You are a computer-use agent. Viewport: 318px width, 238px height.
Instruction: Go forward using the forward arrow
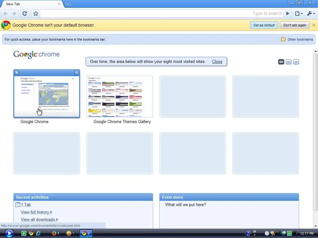point(14,14)
